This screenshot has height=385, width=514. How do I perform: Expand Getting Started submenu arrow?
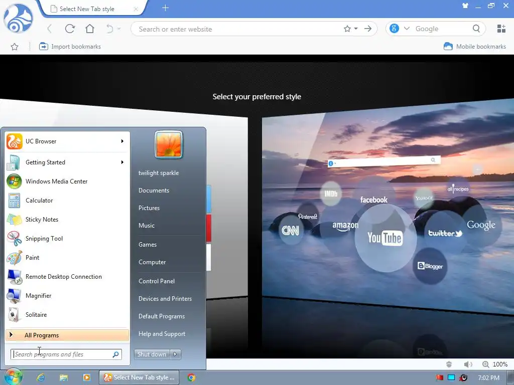tap(122, 162)
